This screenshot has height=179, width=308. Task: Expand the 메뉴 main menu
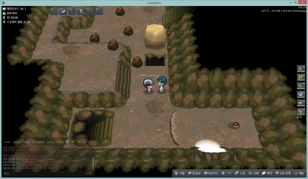299,173
